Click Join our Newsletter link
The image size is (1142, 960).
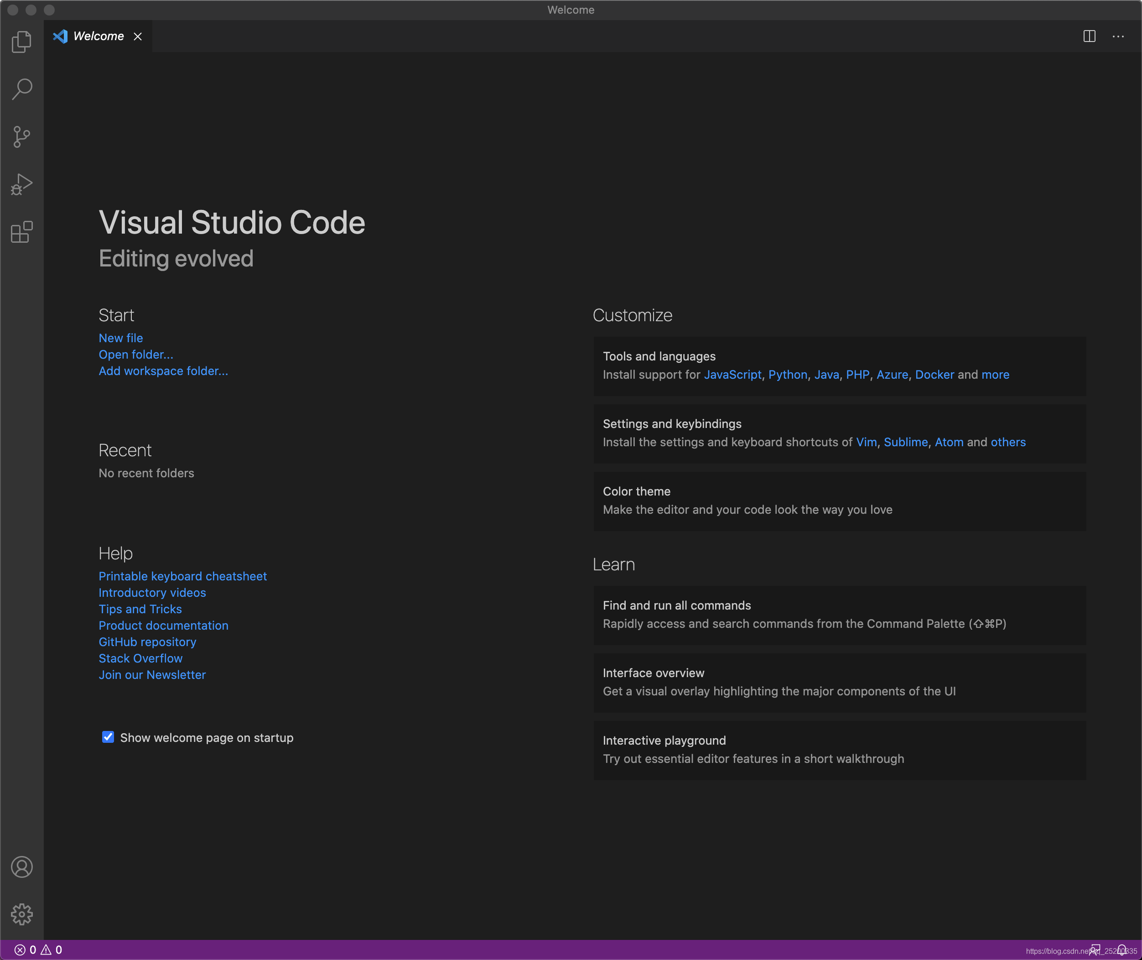coord(152,674)
